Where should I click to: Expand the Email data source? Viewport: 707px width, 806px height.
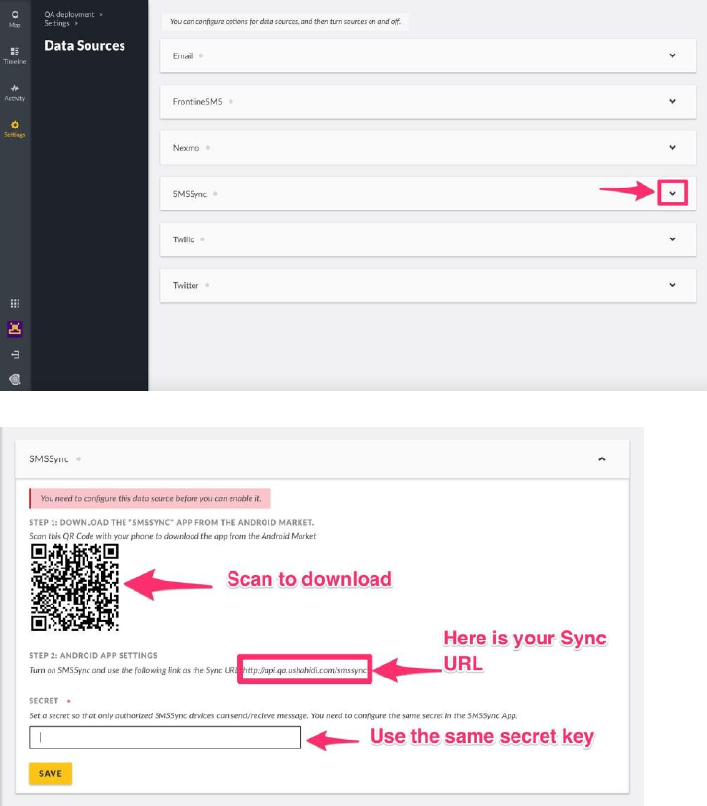(x=672, y=55)
